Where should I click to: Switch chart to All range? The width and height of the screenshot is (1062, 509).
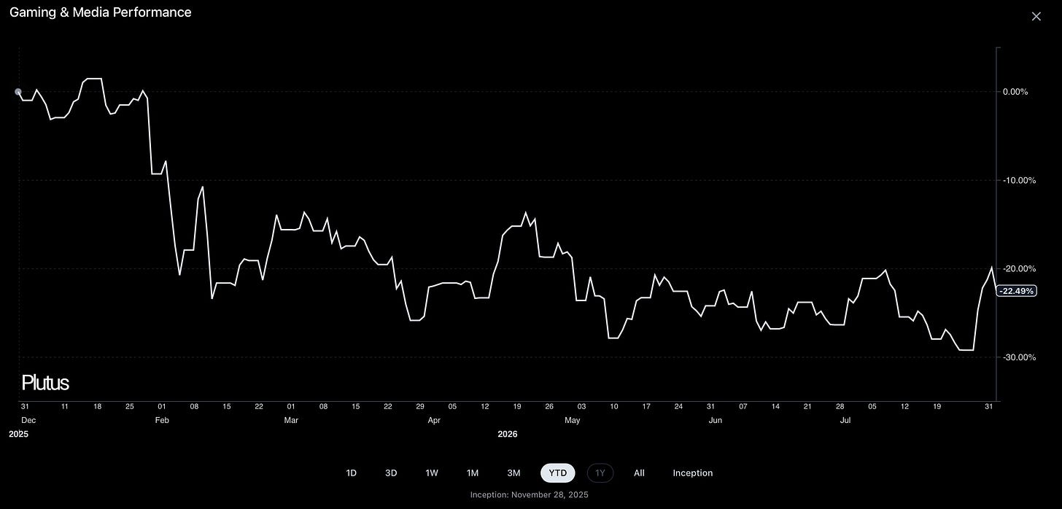point(639,473)
